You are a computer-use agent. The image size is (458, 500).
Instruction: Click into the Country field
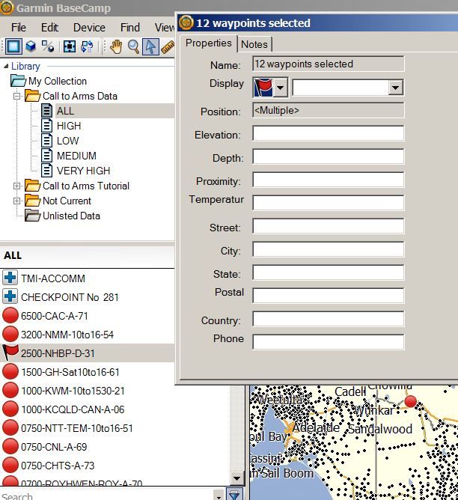tap(329, 319)
